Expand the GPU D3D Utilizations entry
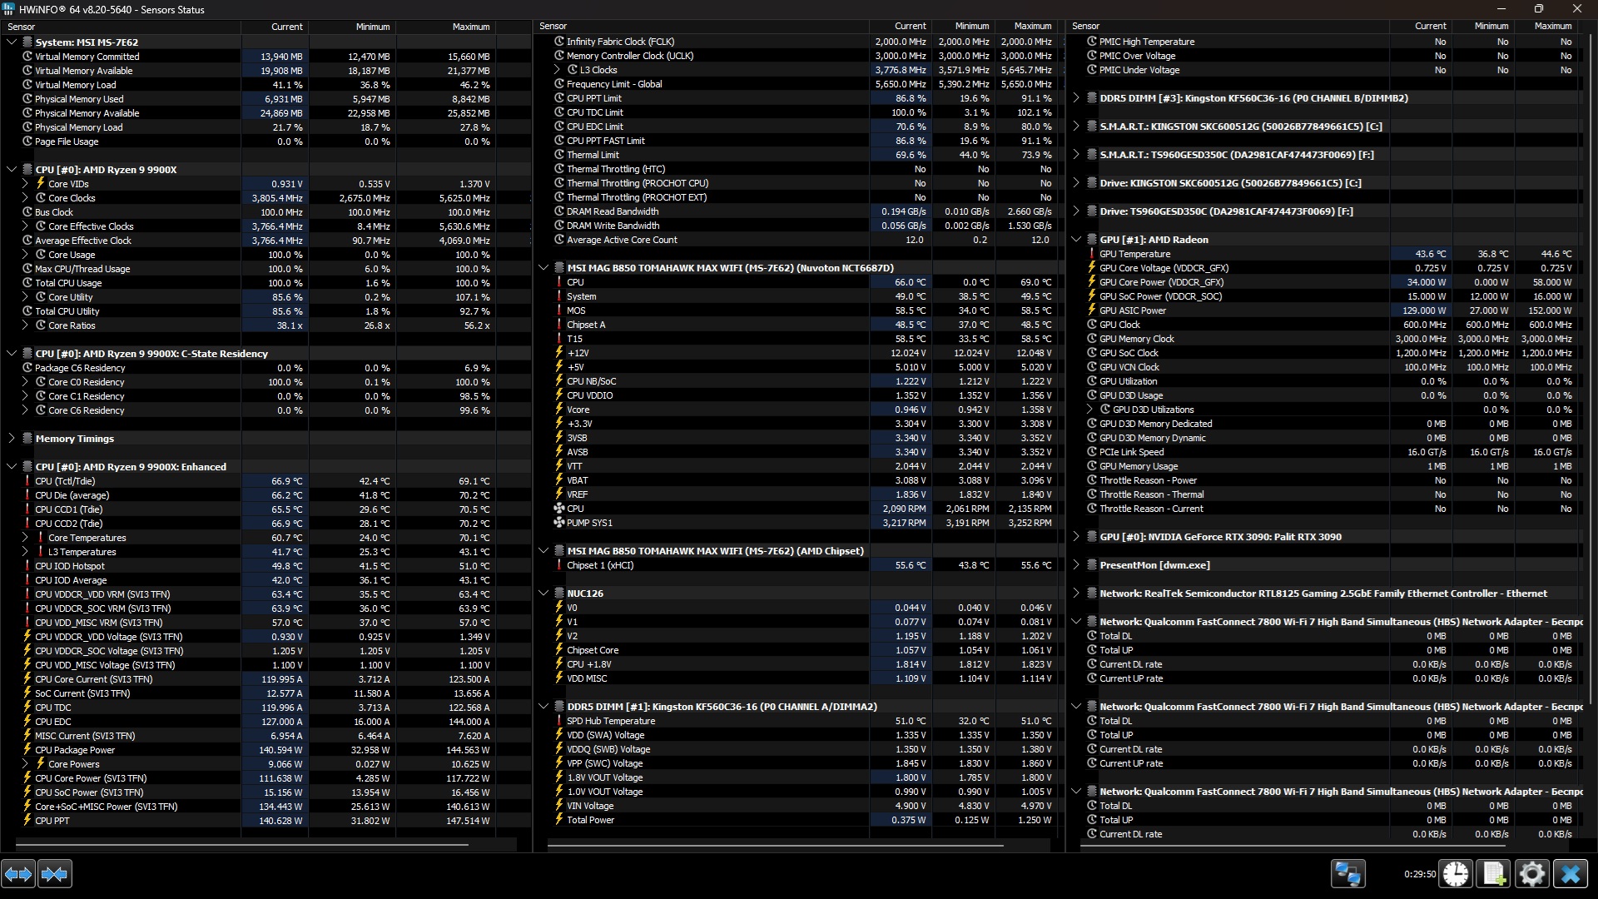The image size is (1598, 899). coord(1089,410)
